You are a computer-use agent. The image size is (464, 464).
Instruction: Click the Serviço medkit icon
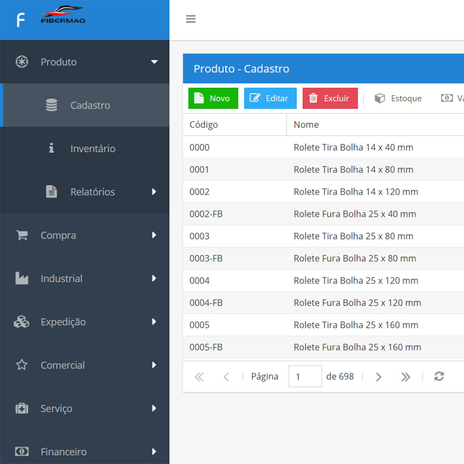[x=22, y=409]
